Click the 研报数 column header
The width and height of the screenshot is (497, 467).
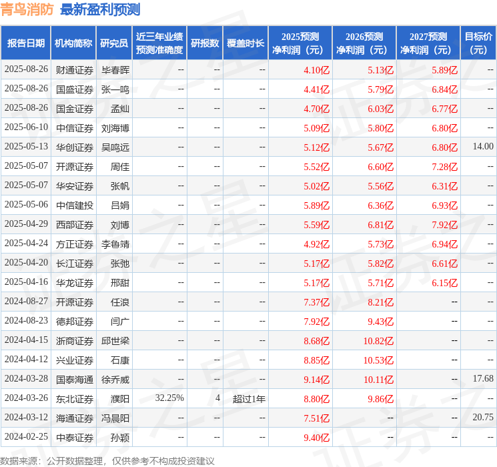coord(205,43)
